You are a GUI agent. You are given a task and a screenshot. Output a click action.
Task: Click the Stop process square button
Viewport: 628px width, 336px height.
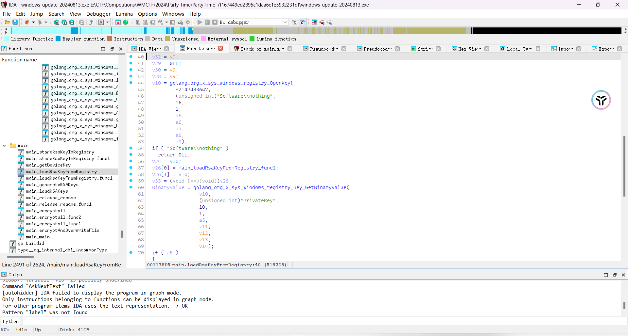point(215,22)
